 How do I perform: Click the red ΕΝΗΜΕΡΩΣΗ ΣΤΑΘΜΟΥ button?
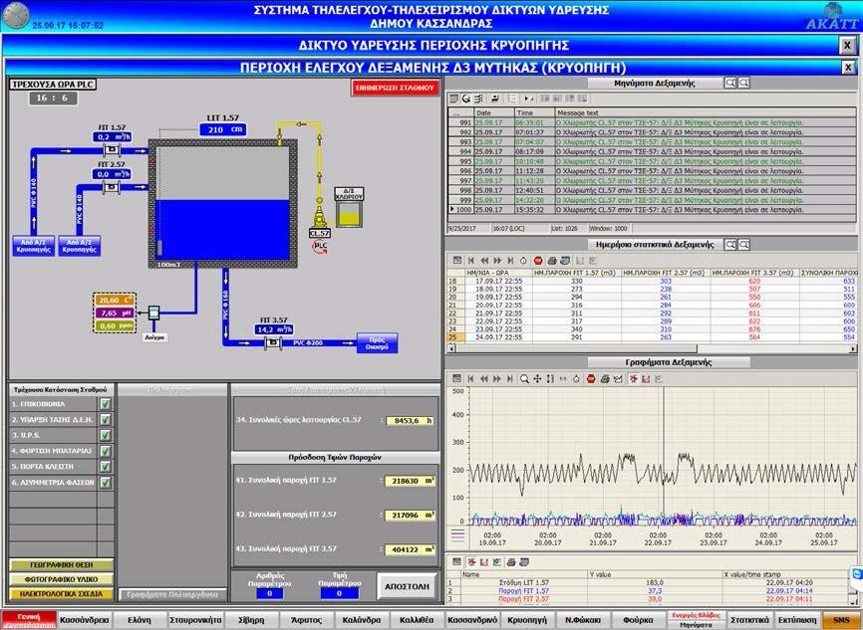click(396, 88)
